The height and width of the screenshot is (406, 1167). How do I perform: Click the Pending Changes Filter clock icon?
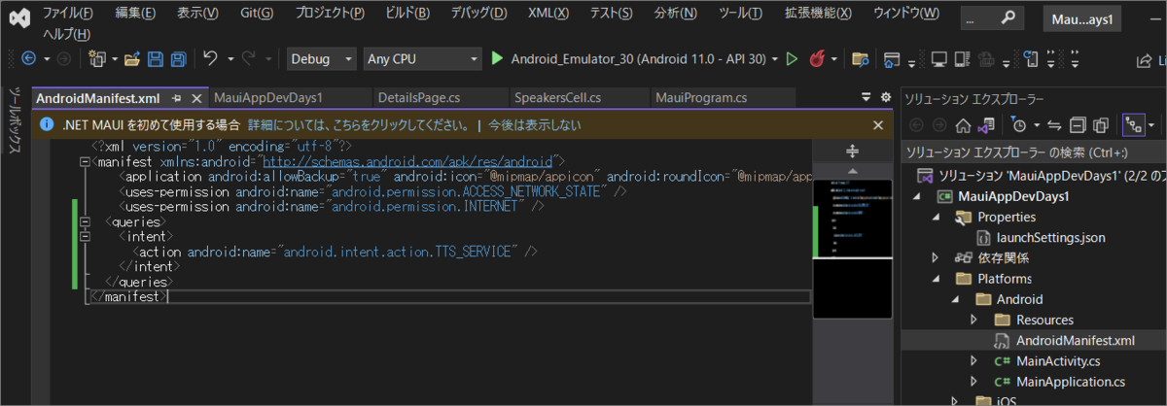pyautogui.click(x=1018, y=124)
